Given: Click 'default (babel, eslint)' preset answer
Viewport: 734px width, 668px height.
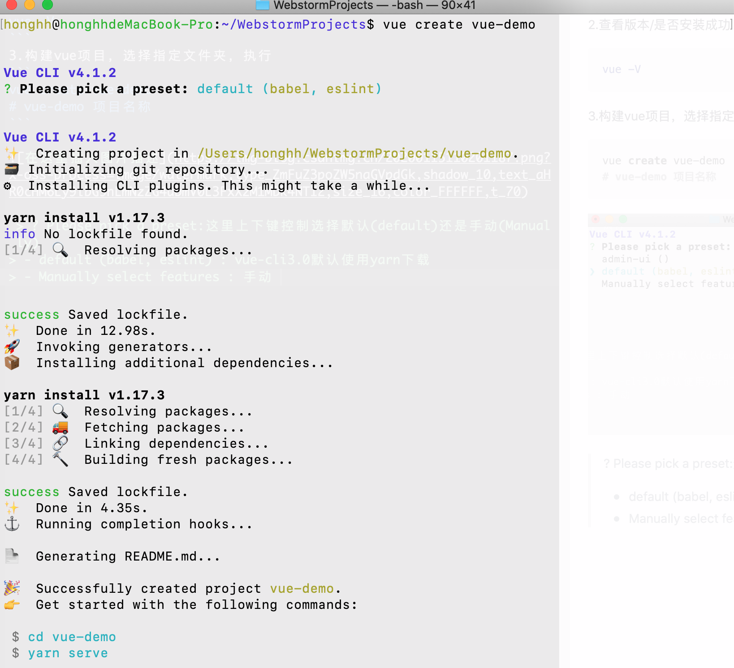Looking at the screenshot, I should point(289,89).
